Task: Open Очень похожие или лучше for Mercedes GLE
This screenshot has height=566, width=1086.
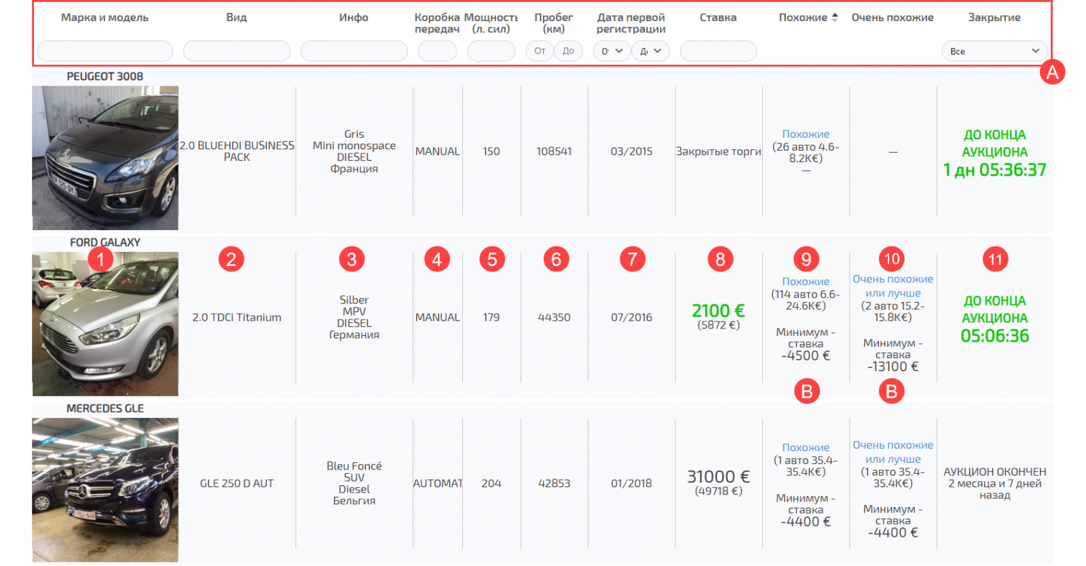Action: (x=893, y=452)
